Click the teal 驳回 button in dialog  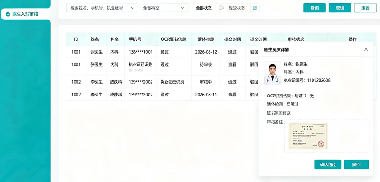(x=356, y=164)
